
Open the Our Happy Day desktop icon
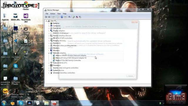pyautogui.click(x=16, y=56)
